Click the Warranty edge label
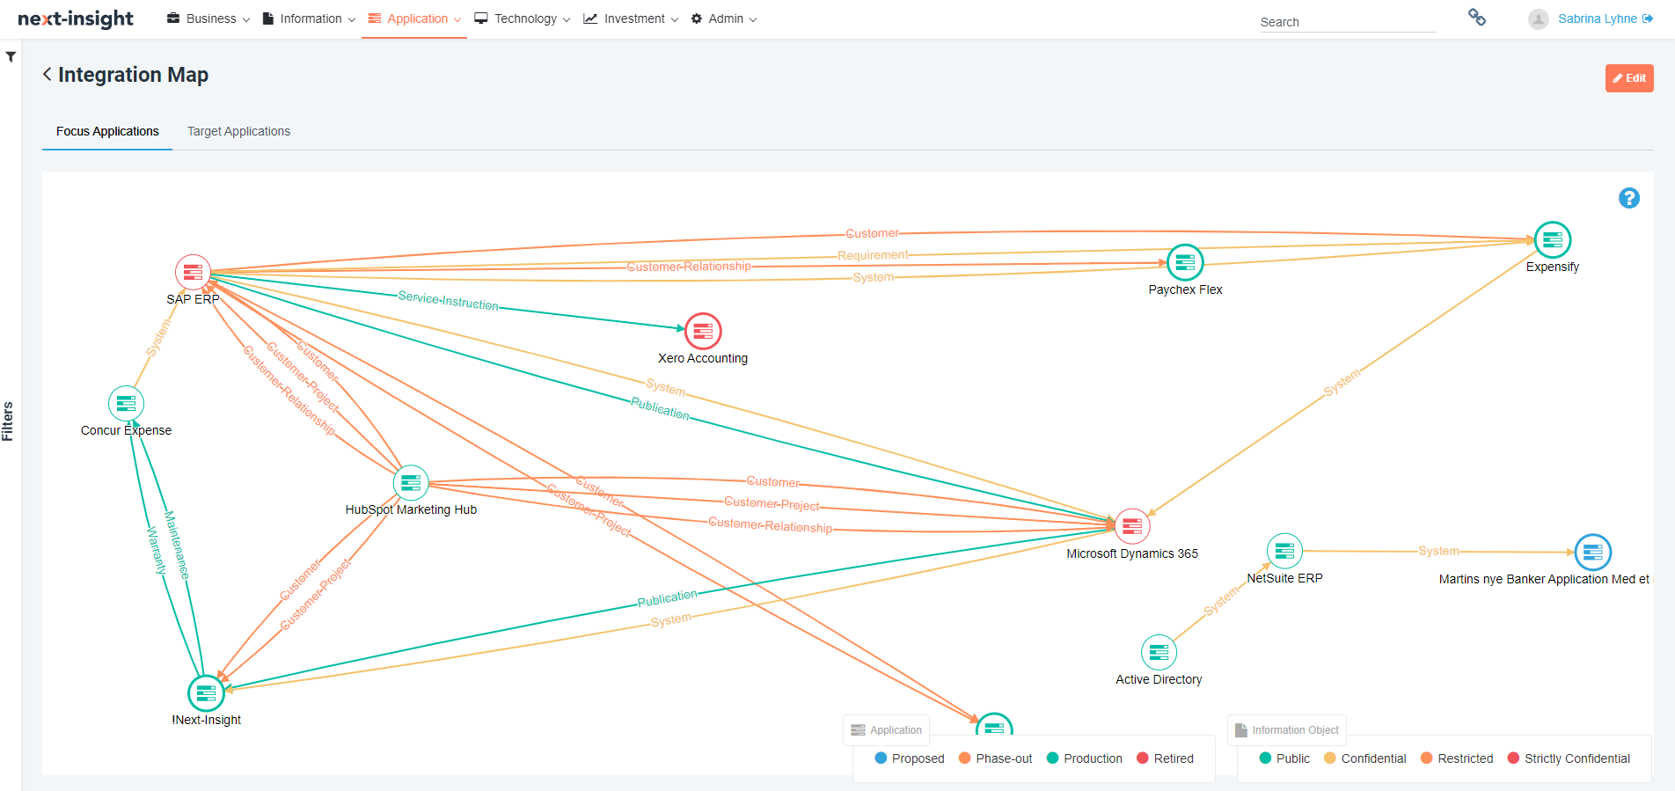This screenshot has height=791, width=1675. [157, 550]
